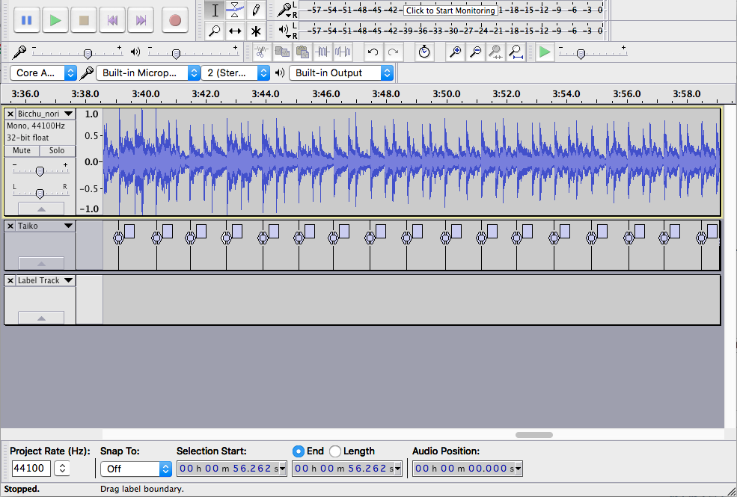Viewport: 737px width, 497px height.
Task: Select the Draw pencil tool
Action: [x=256, y=10]
